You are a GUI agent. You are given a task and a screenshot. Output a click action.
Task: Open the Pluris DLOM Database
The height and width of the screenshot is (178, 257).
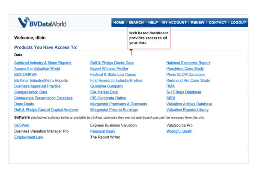185,75
